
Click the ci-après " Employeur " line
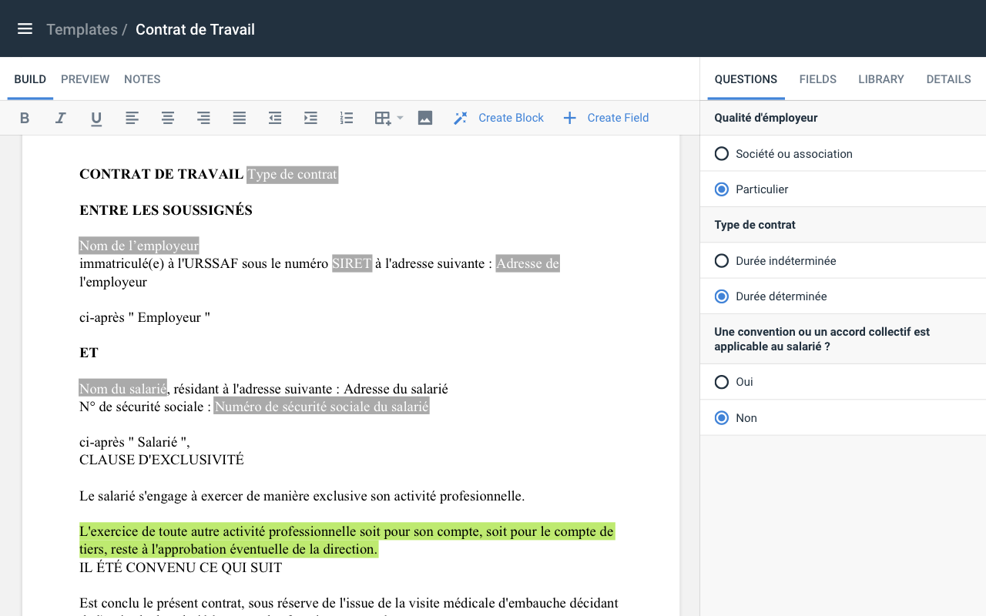pyautogui.click(x=145, y=317)
